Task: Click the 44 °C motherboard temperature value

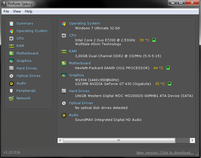Action: [x=158, y=68]
